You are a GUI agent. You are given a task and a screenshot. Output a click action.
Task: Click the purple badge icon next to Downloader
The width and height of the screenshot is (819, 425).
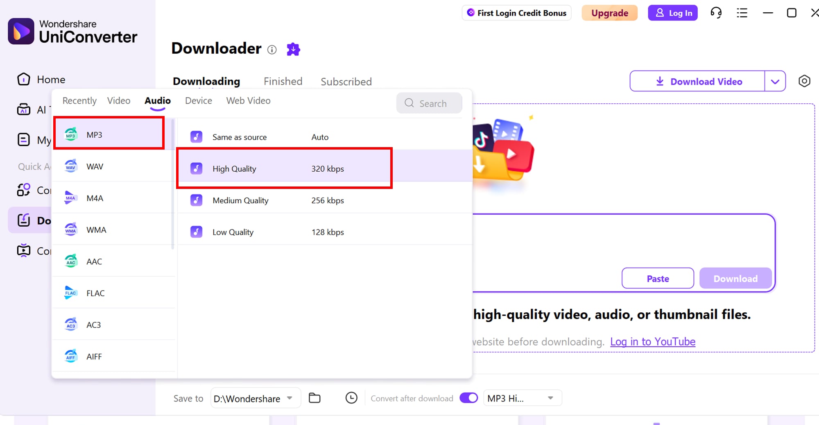coord(293,49)
